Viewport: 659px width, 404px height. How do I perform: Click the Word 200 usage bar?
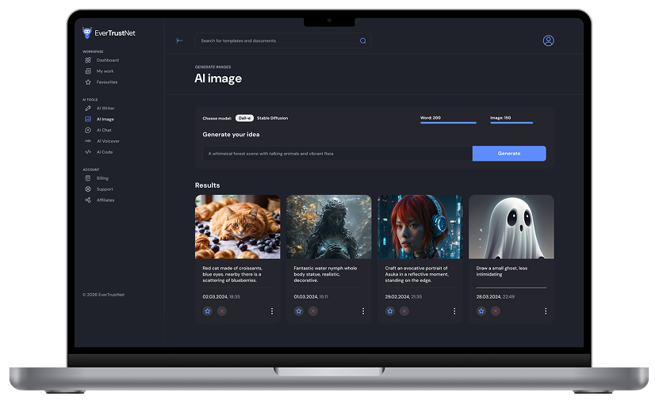448,123
